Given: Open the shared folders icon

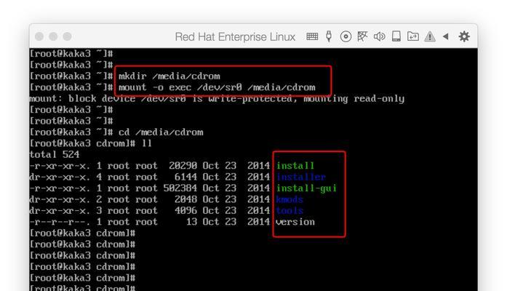Looking at the screenshot, I should click(413, 36).
